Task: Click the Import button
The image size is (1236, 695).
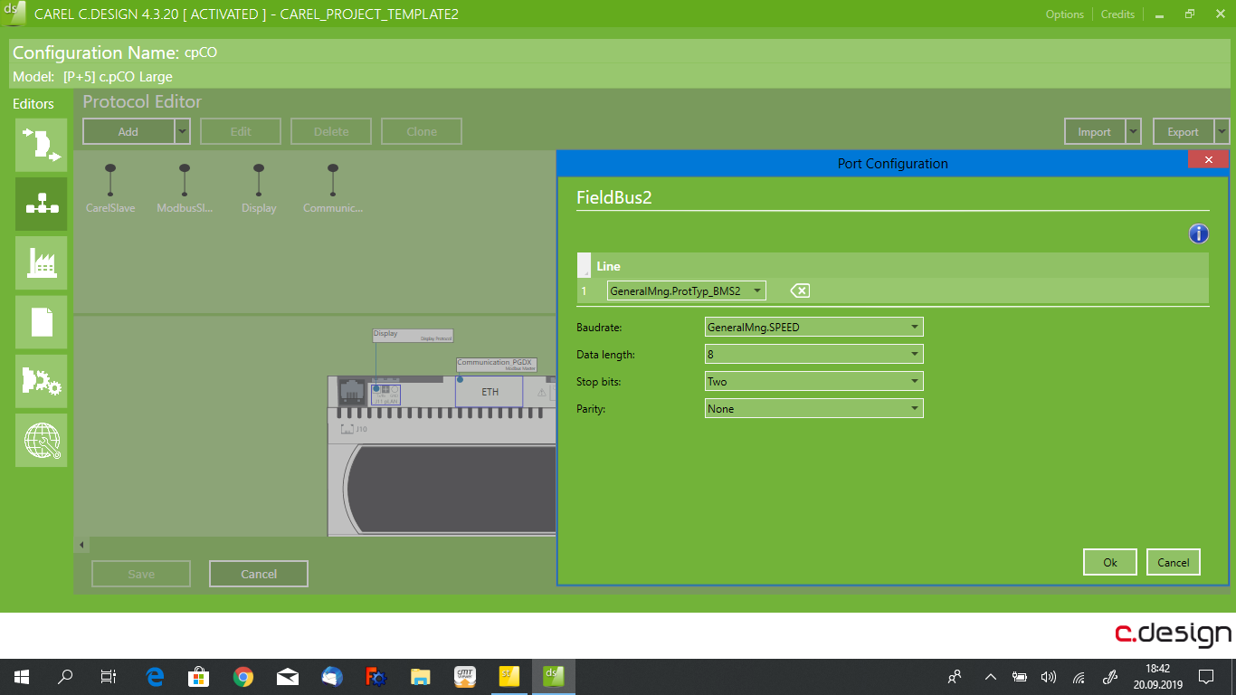Action: point(1095,131)
